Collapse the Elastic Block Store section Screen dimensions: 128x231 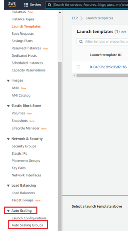8,106
